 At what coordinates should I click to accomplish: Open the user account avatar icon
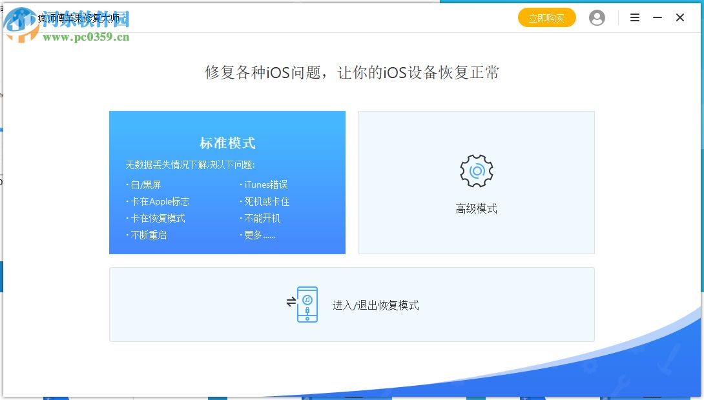coord(597,17)
